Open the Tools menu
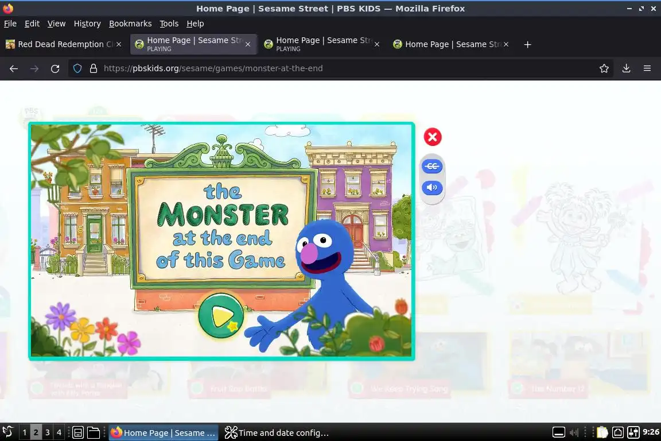This screenshot has height=441, width=661. pyautogui.click(x=169, y=24)
